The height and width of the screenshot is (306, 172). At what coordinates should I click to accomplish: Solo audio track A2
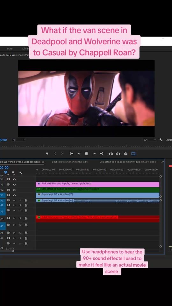20,205
